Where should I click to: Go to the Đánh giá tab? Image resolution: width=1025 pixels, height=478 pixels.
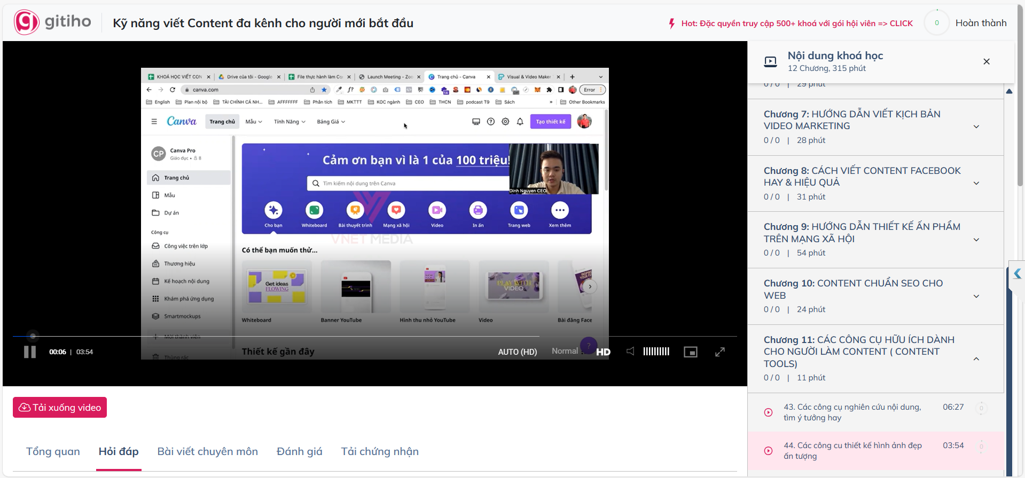[299, 451]
